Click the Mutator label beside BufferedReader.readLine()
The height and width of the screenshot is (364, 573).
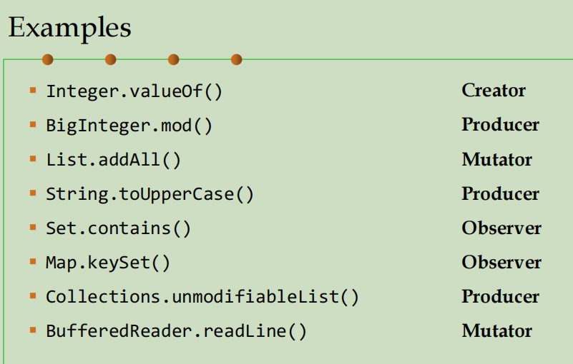click(x=496, y=330)
